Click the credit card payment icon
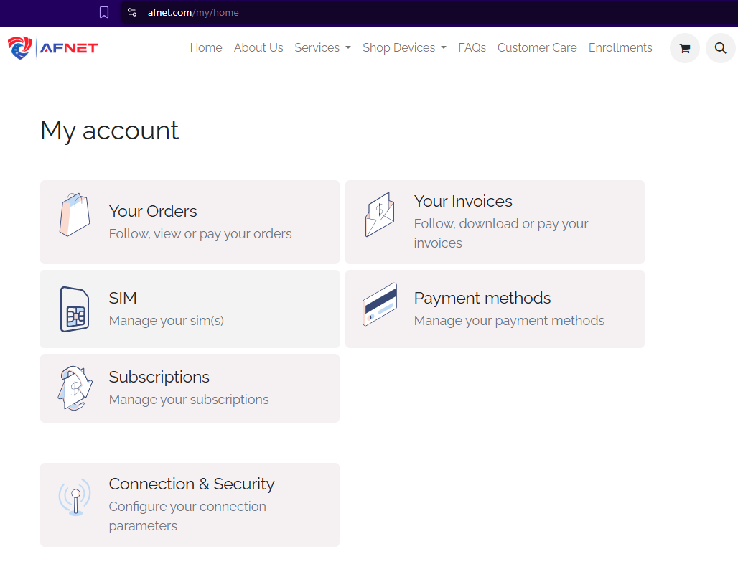The height and width of the screenshot is (572, 738). [x=380, y=304]
